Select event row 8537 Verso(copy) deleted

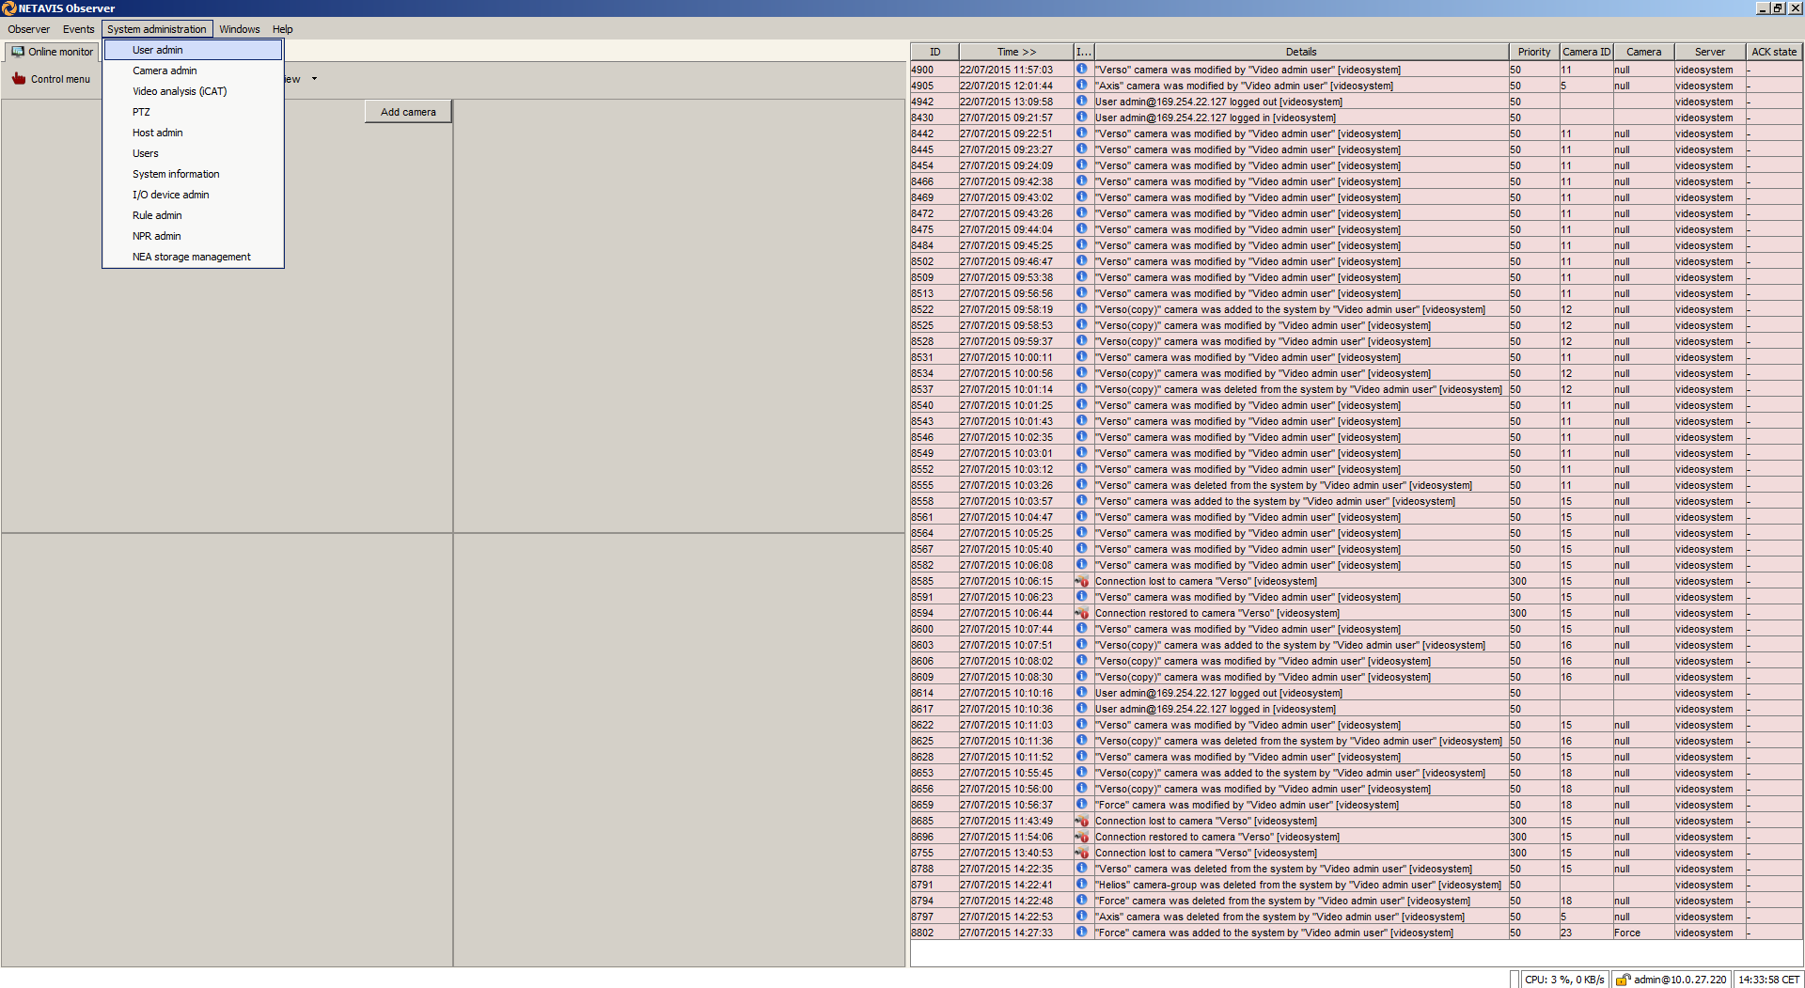1297,389
